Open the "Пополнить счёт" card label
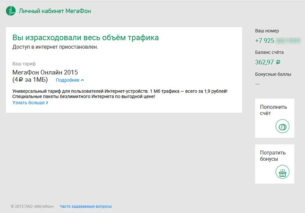Viewport: 305px width, 213px height. [273, 110]
